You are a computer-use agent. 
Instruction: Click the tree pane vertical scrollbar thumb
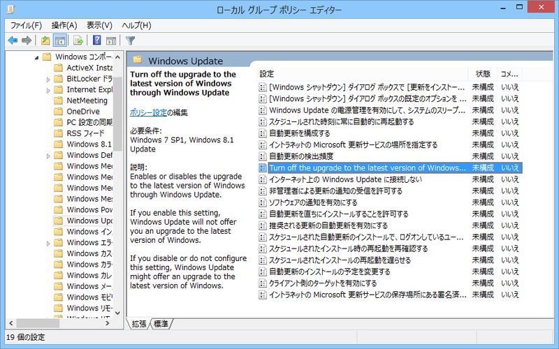pyautogui.click(x=117, y=114)
